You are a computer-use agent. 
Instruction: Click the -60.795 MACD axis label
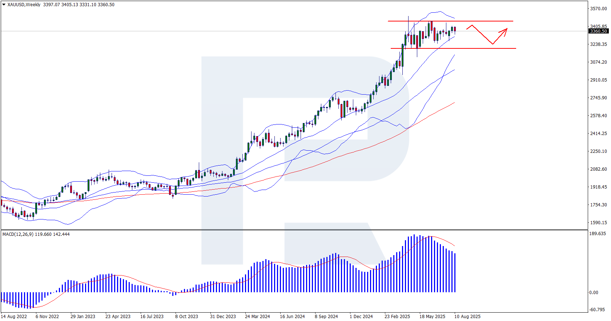(x=597, y=310)
